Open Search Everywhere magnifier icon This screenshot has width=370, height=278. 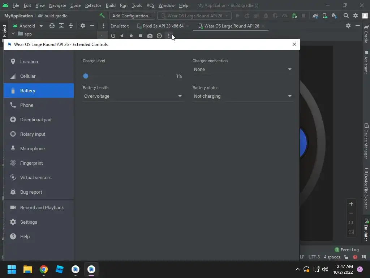click(x=346, y=16)
